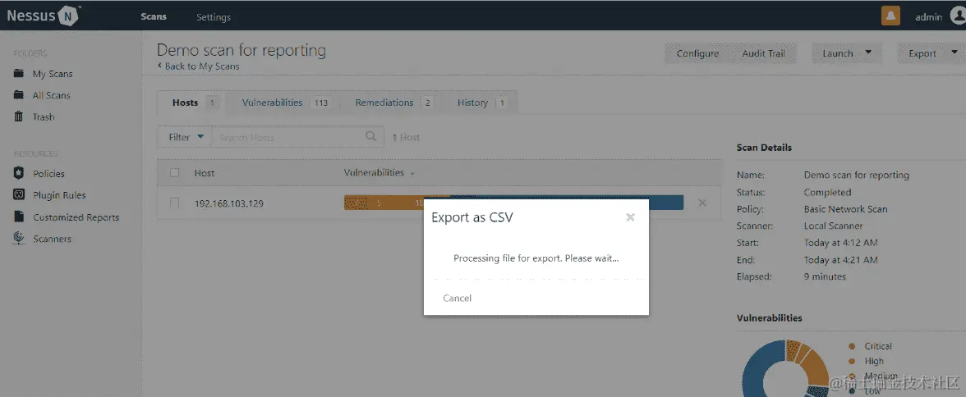Close the Export as CSV dialog

(x=629, y=217)
